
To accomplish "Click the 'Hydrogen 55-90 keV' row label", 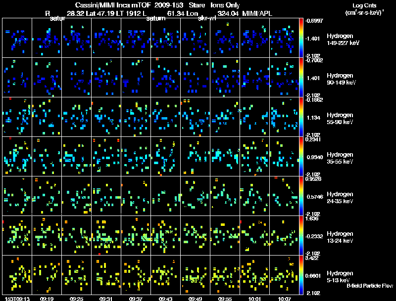I will [x=340, y=119].
